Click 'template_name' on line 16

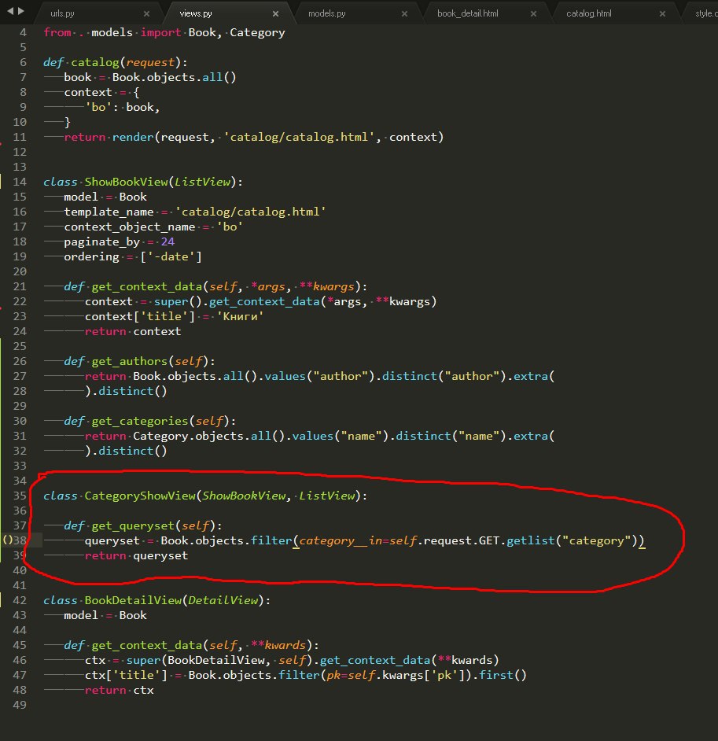click(x=109, y=212)
